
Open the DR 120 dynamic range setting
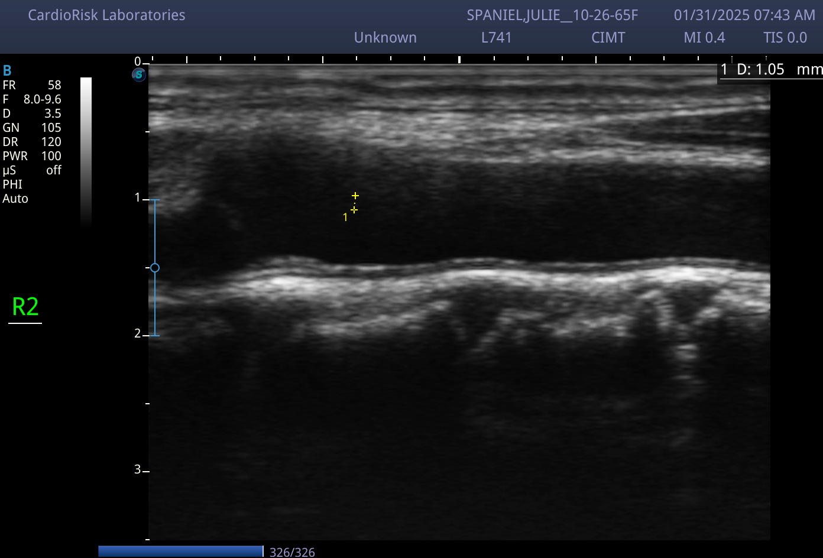pos(32,142)
